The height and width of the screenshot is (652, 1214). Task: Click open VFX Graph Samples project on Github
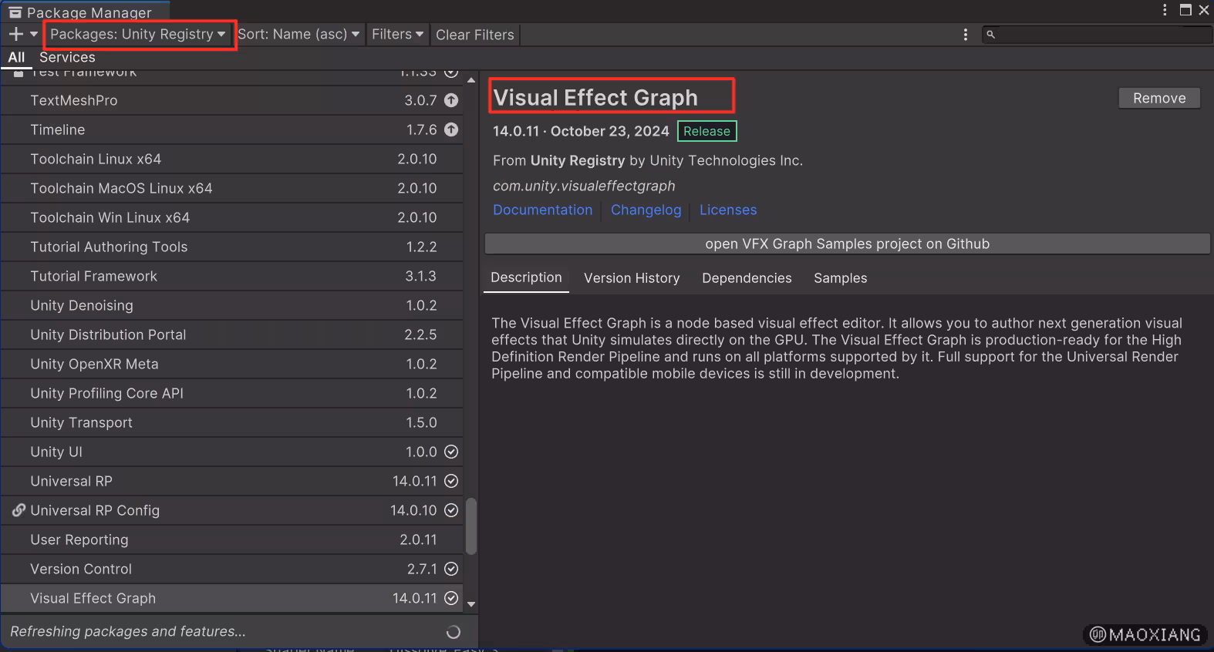coord(847,244)
